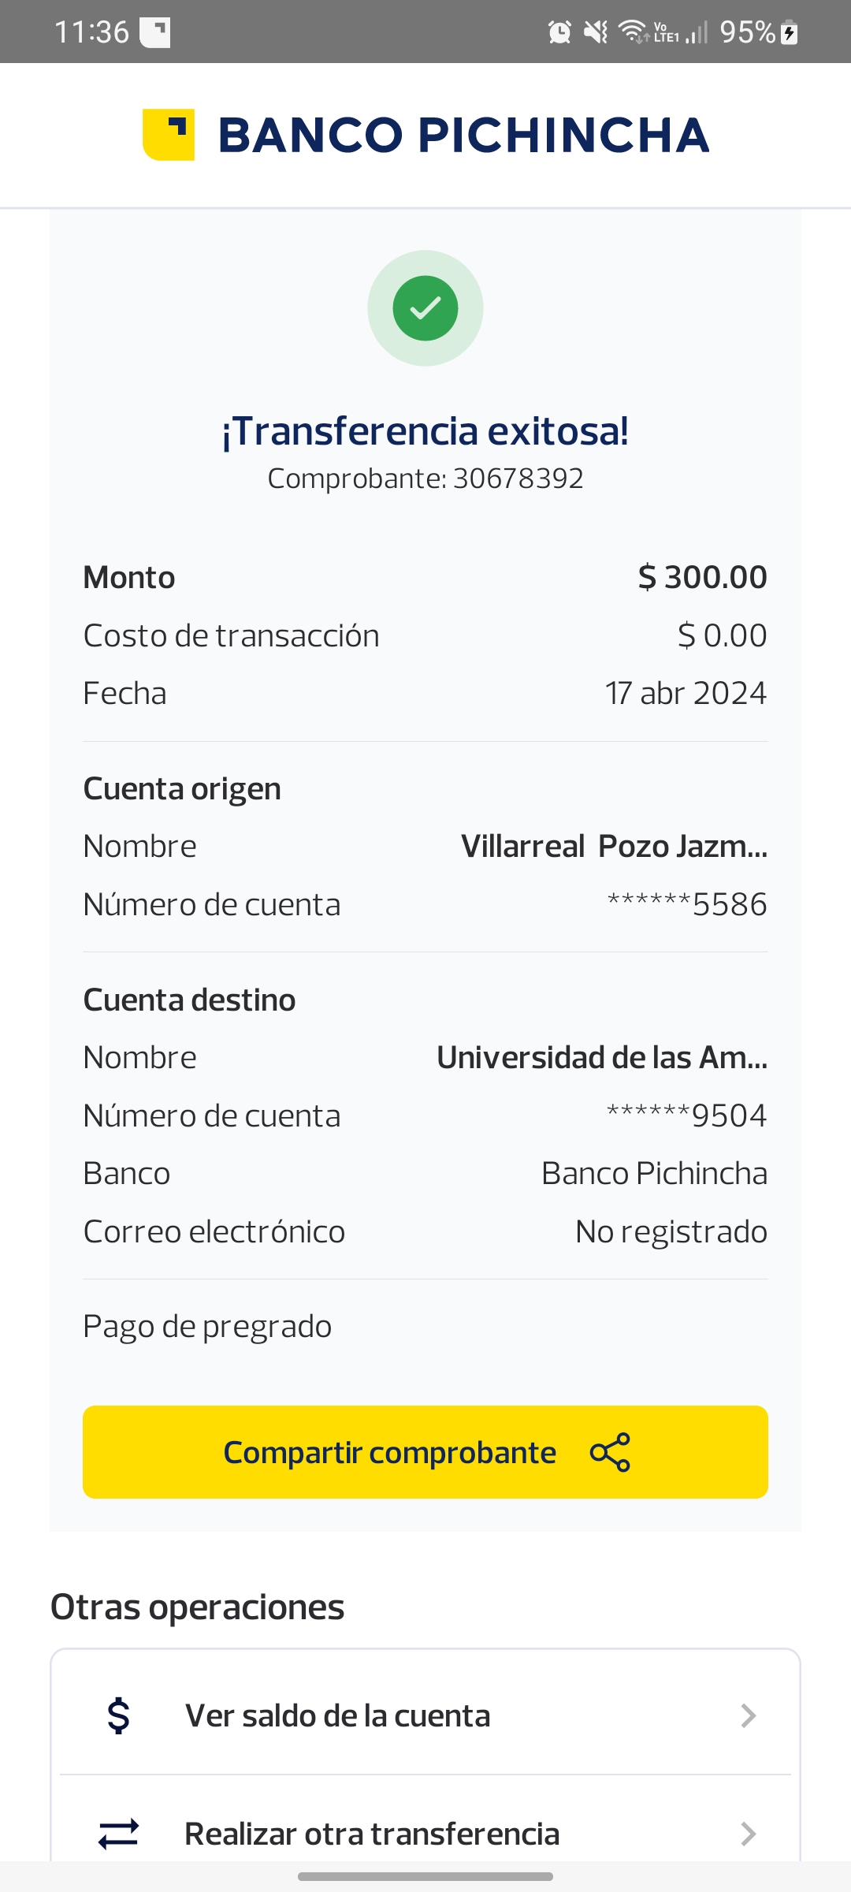Tap the screenshot notification icon near clock
The image size is (851, 1892).
[x=154, y=32]
